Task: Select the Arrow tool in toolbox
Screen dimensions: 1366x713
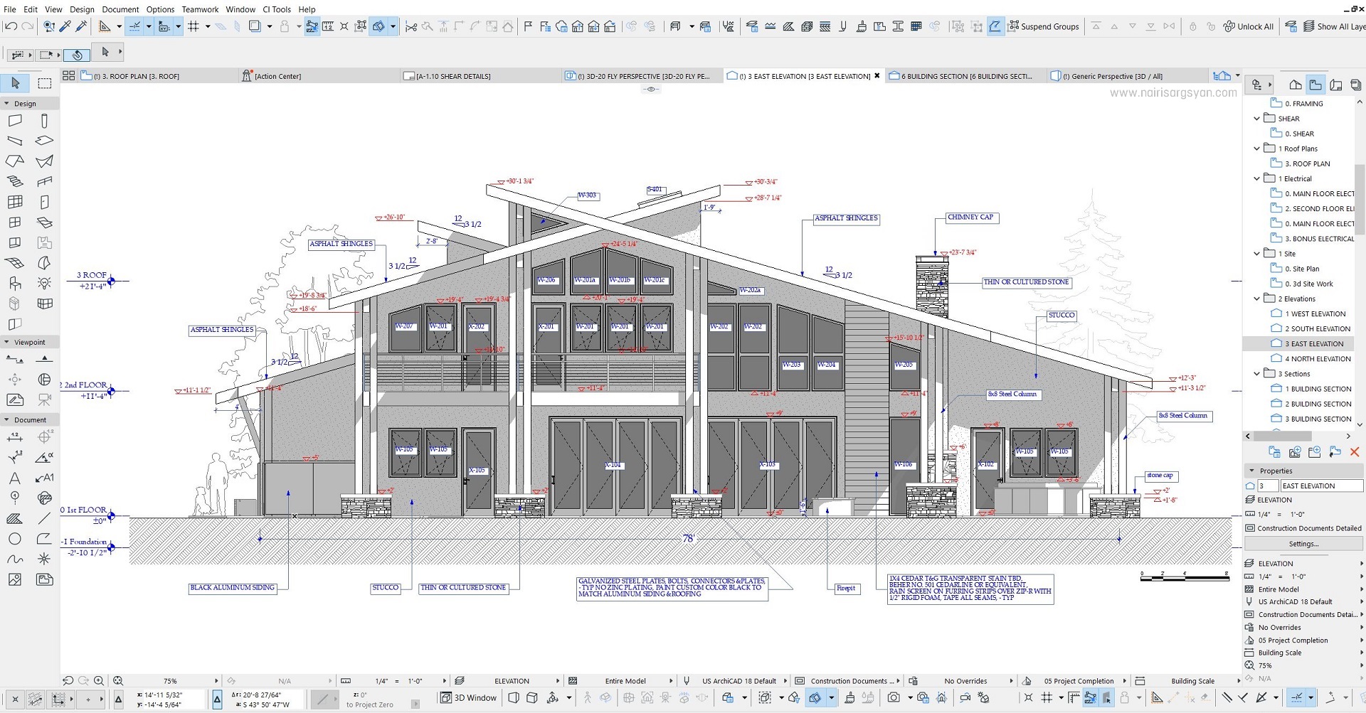Action: coord(15,83)
